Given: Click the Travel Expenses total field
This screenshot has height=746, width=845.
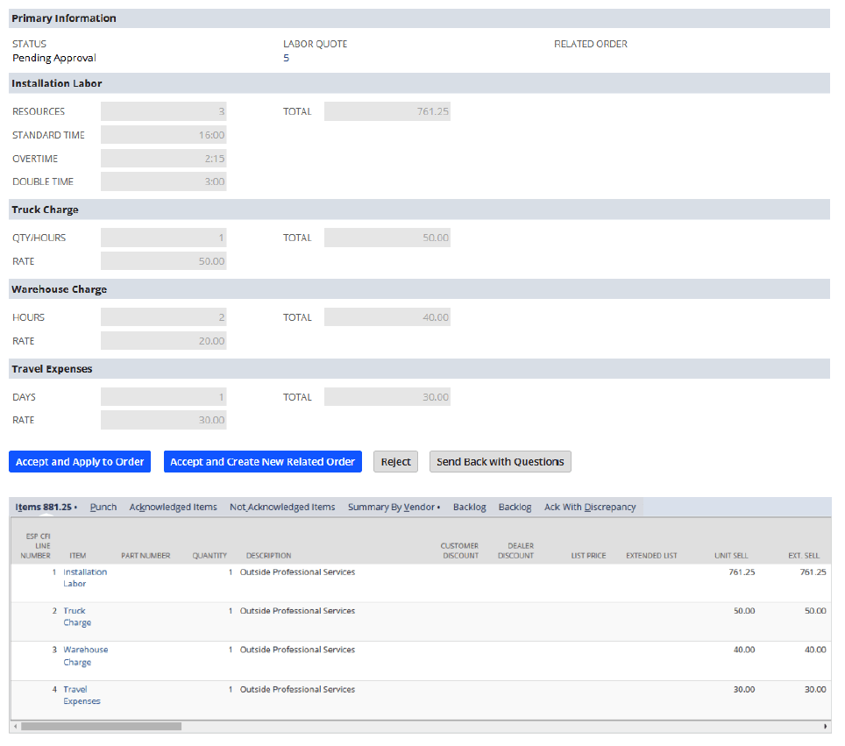Looking at the screenshot, I should [387, 397].
